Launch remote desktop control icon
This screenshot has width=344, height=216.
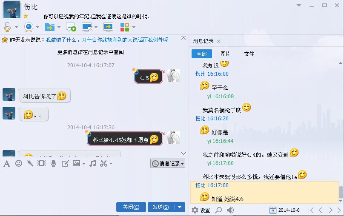click(87, 27)
